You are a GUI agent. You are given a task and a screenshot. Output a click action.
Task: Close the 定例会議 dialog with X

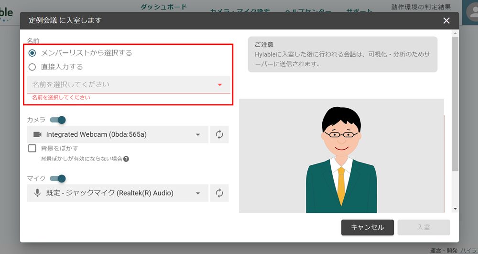tap(446, 20)
